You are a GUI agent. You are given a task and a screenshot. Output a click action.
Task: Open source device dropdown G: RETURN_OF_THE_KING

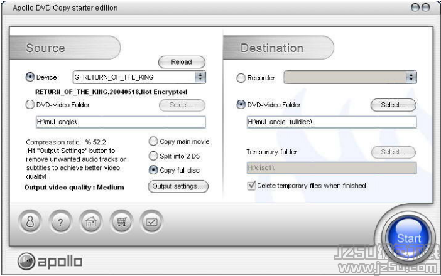[x=139, y=77]
